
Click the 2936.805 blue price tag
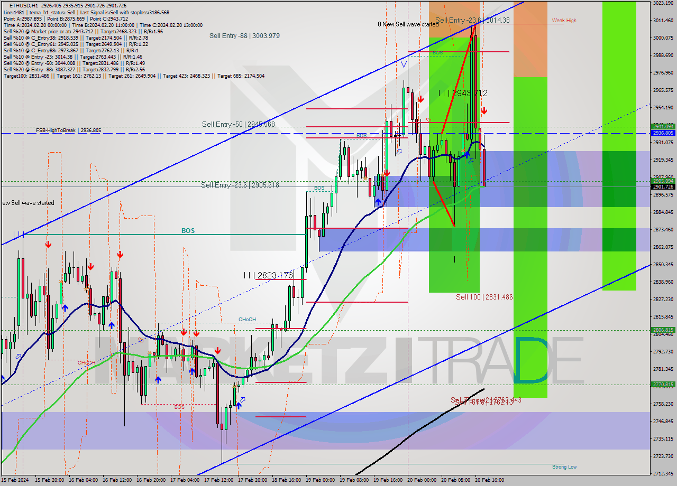click(663, 133)
